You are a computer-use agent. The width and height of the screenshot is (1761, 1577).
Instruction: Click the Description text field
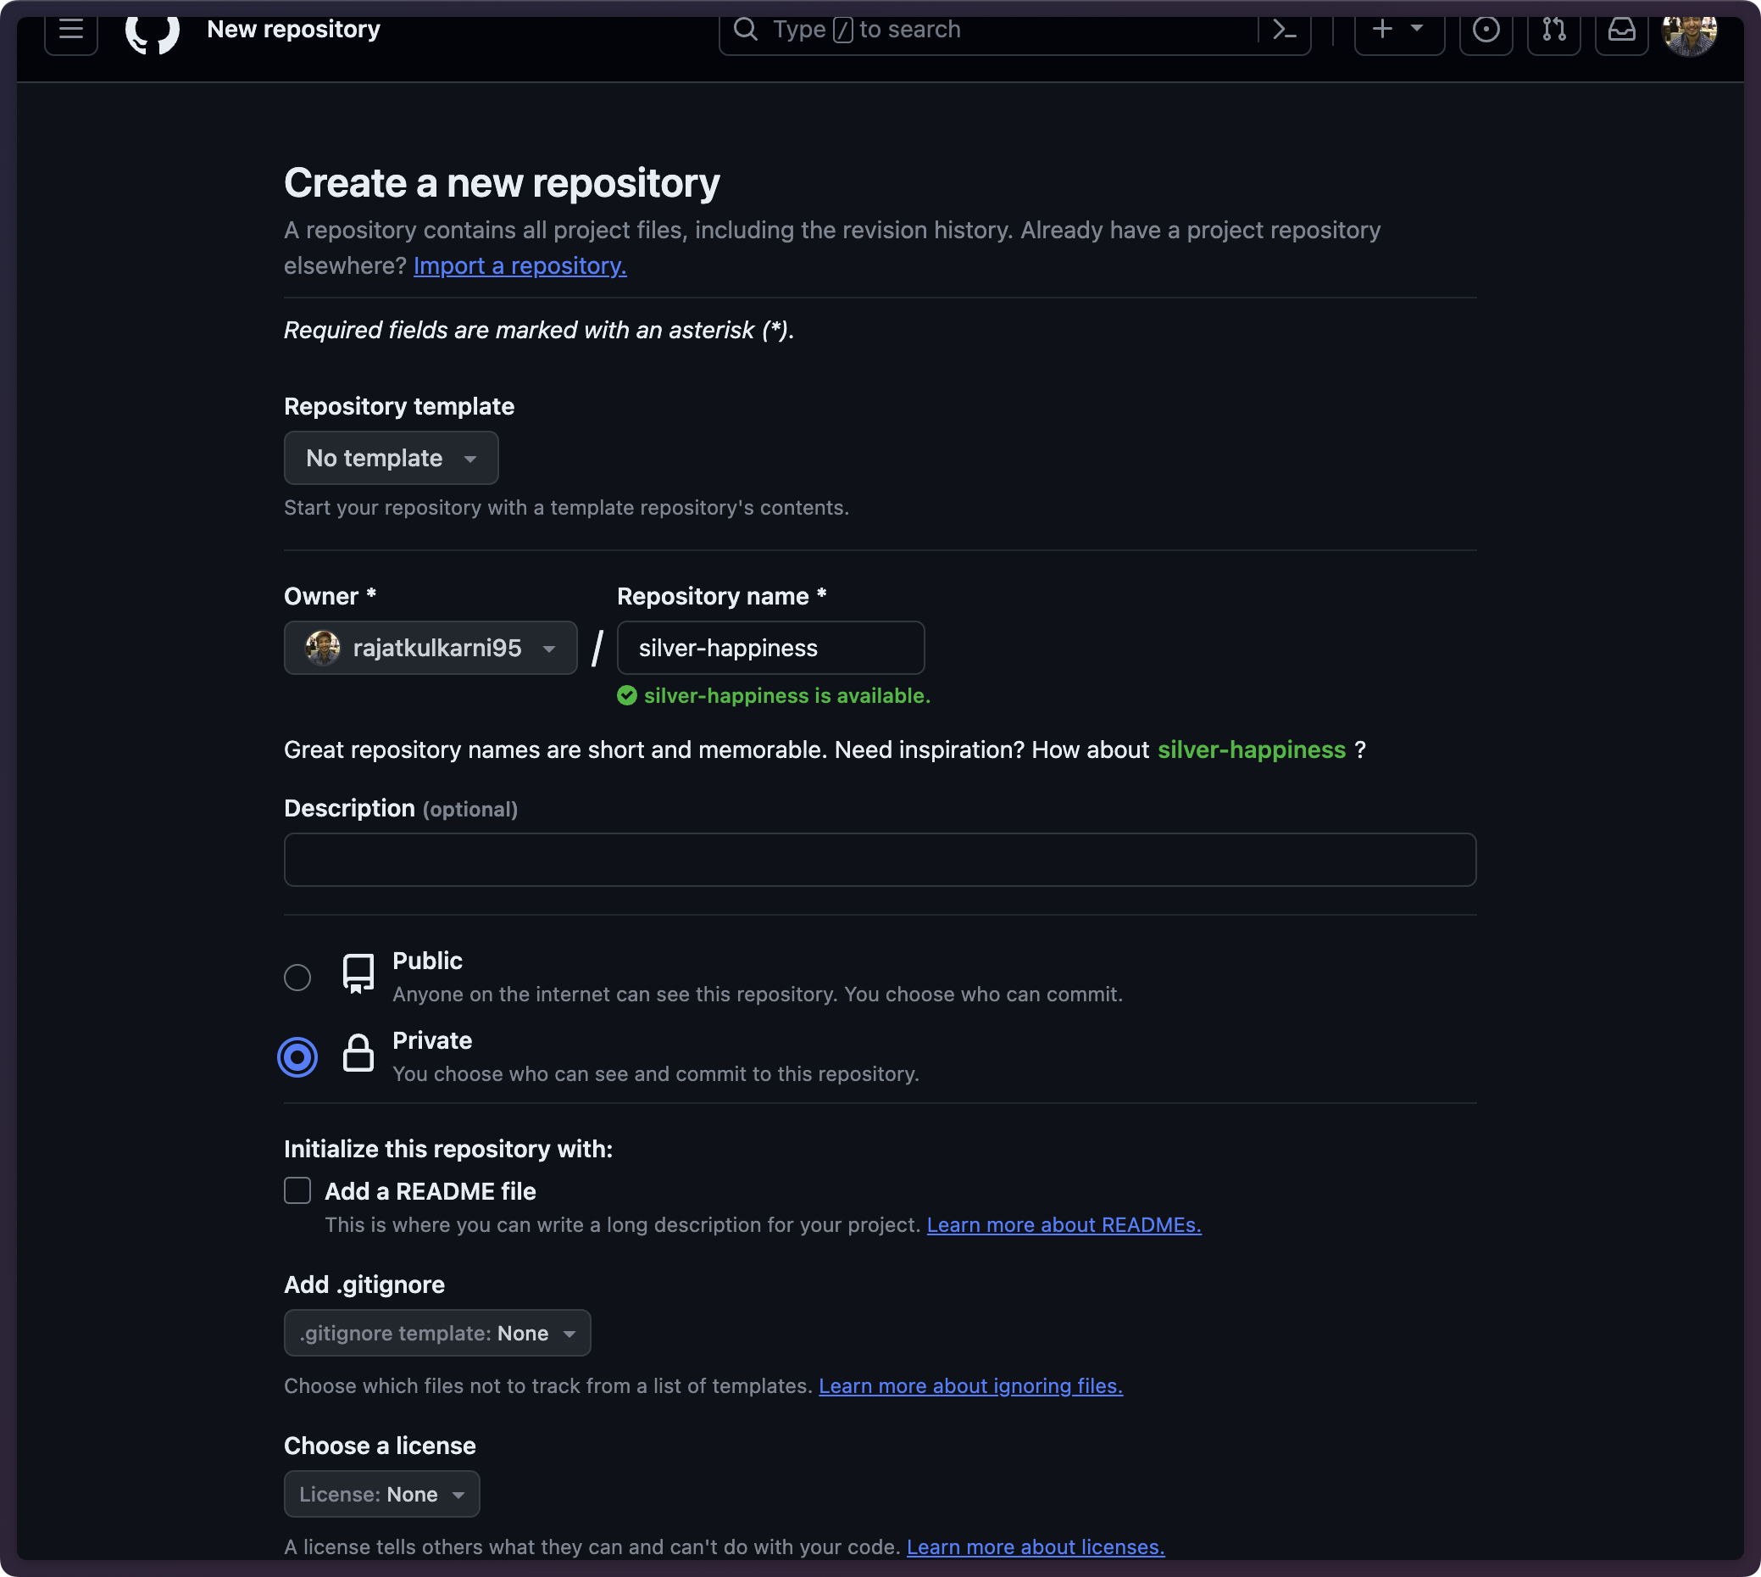pos(879,860)
